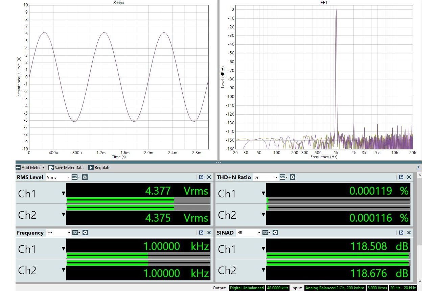Click the SINAD meter title
This screenshot has height=291, width=437.
coord(225,233)
